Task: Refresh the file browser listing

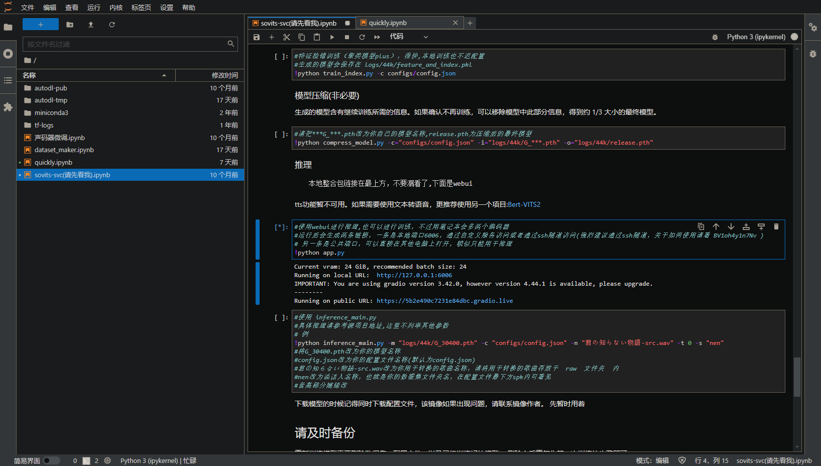Action: coord(111,24)
